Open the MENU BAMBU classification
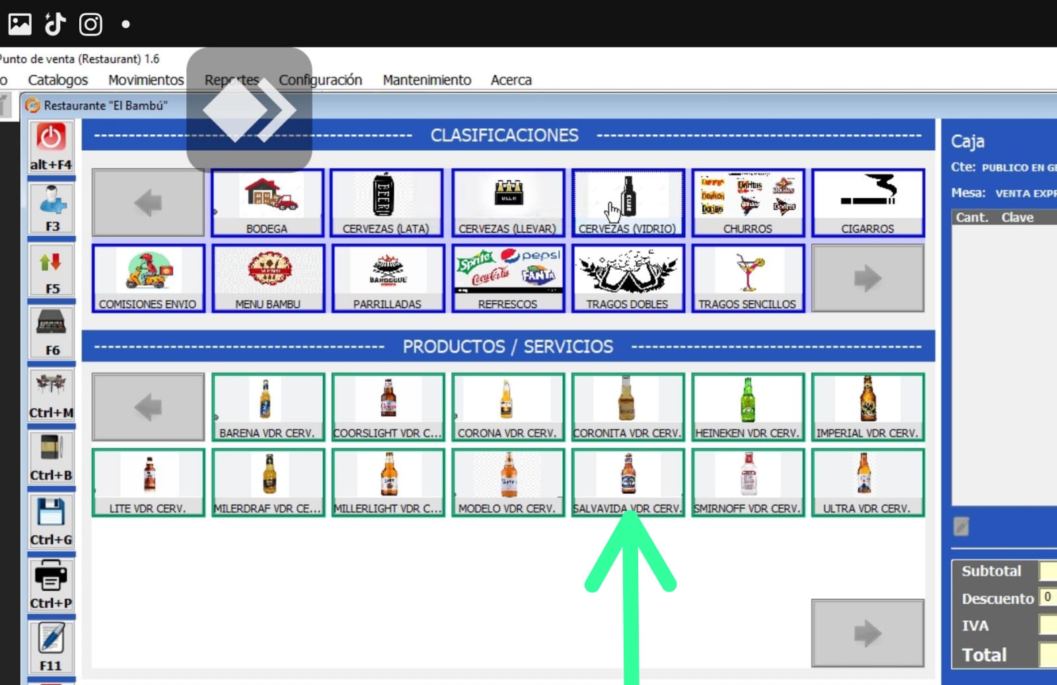This screenshot has width=1057, height=685. pos(268,278)
